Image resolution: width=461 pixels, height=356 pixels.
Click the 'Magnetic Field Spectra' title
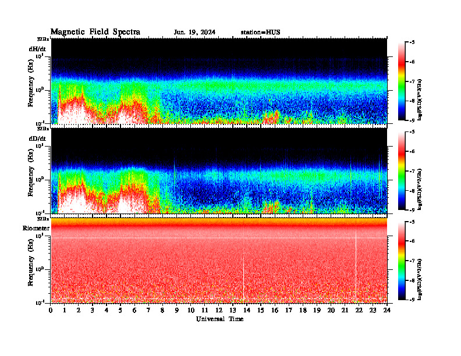tap(95, 32)
